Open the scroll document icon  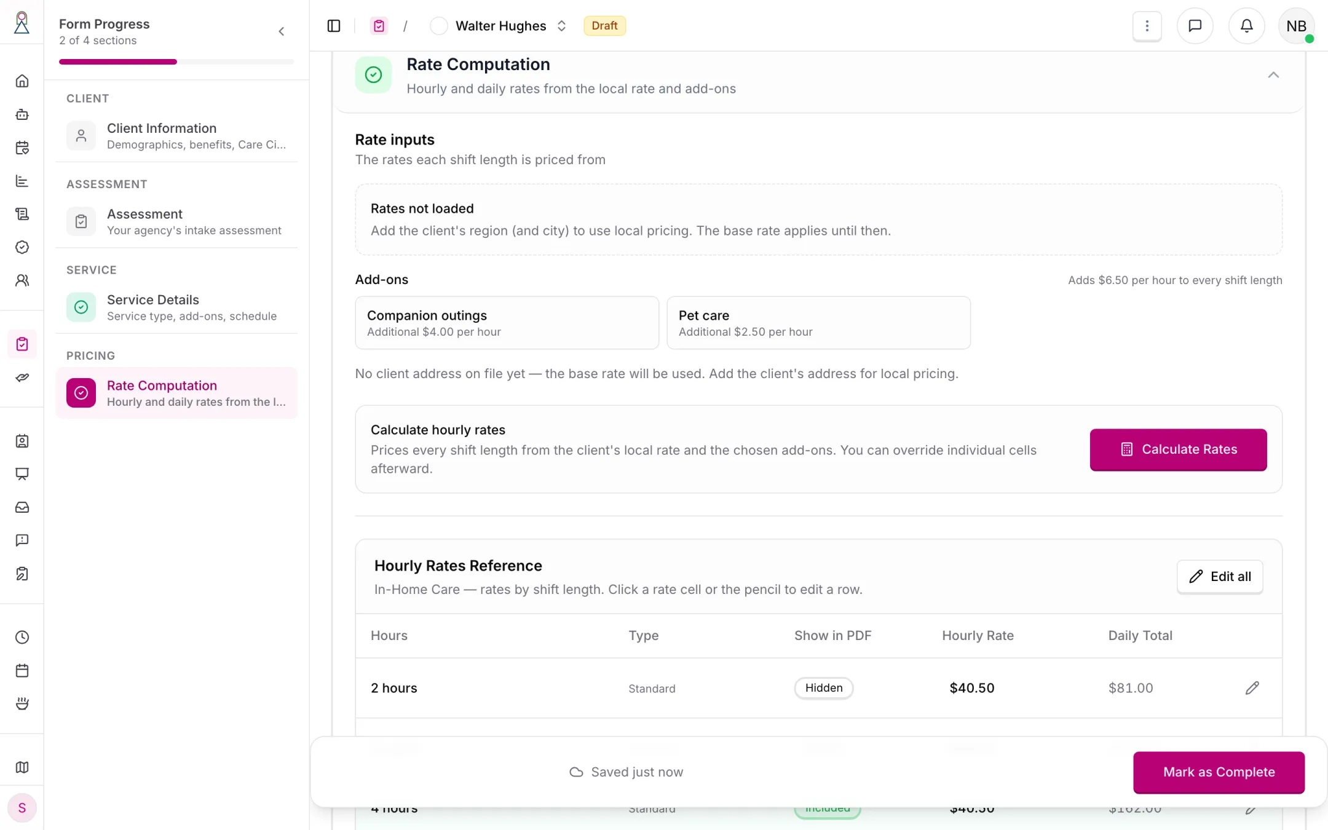(22, 214)
